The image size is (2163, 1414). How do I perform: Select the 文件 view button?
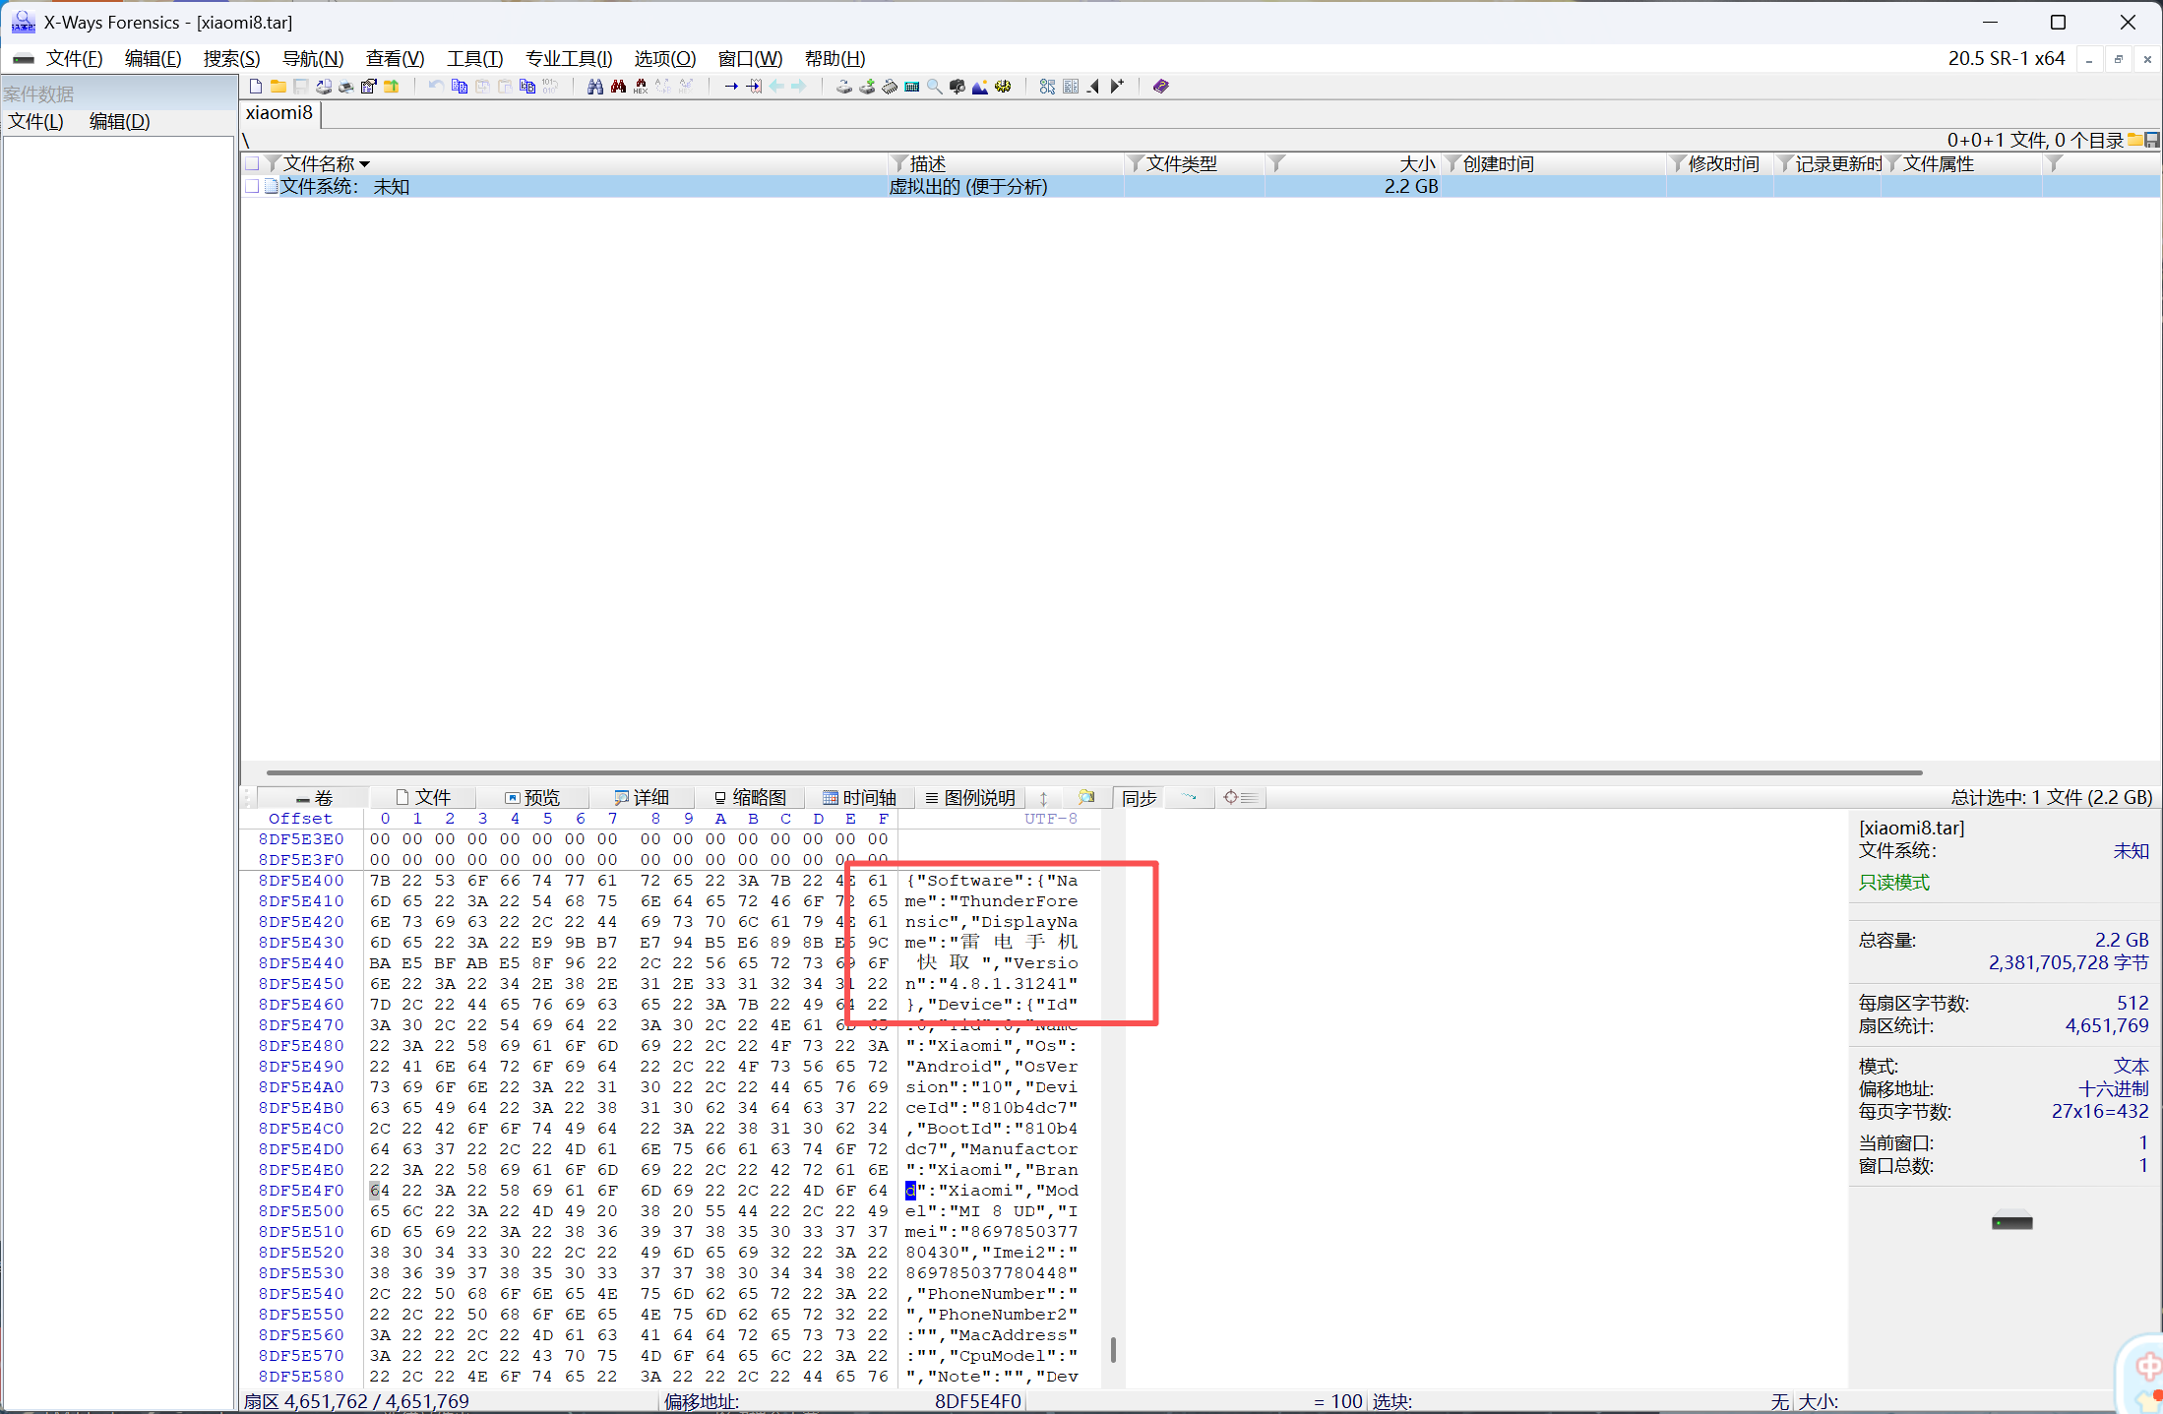pyautogui.click(x=423, y=797)
